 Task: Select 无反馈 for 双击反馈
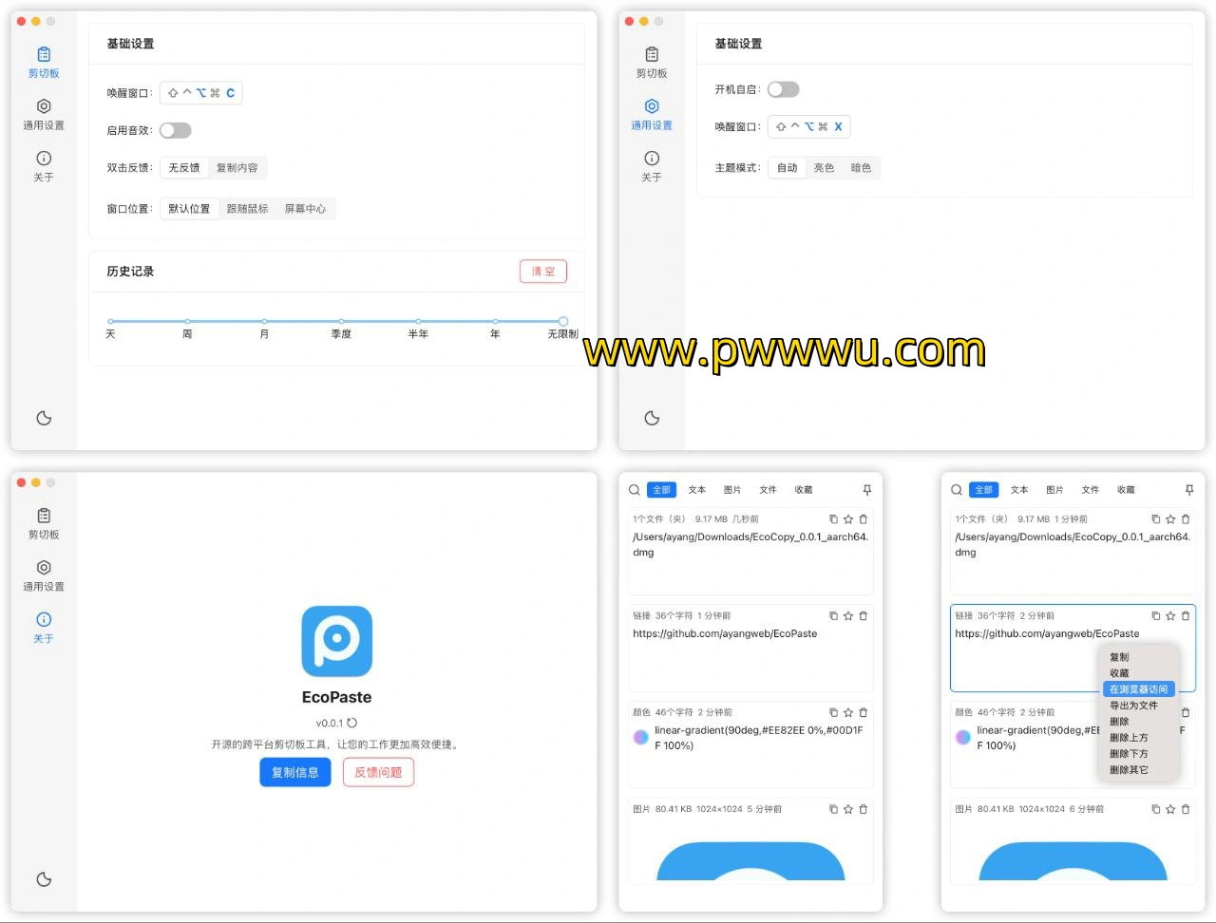coord(184,168)
